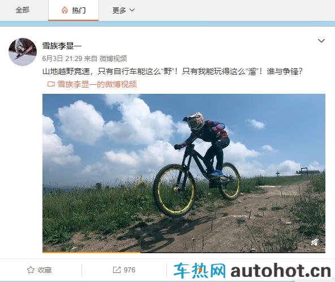335x282 pixels.
Task: Click the 微博视频 source link
Action: pos(113,58)
